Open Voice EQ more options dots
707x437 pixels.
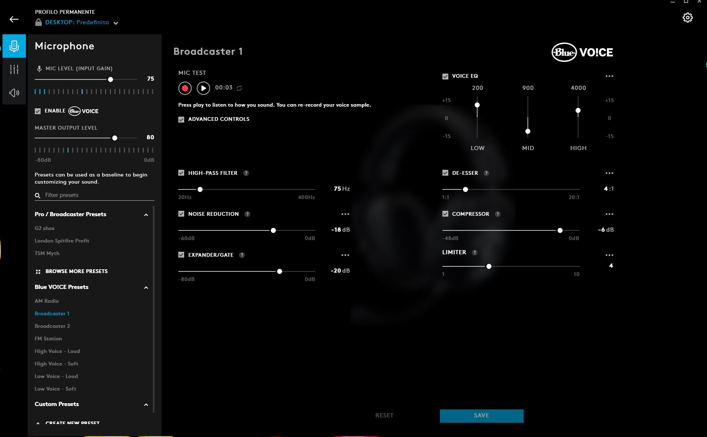(x=609, y=76)
